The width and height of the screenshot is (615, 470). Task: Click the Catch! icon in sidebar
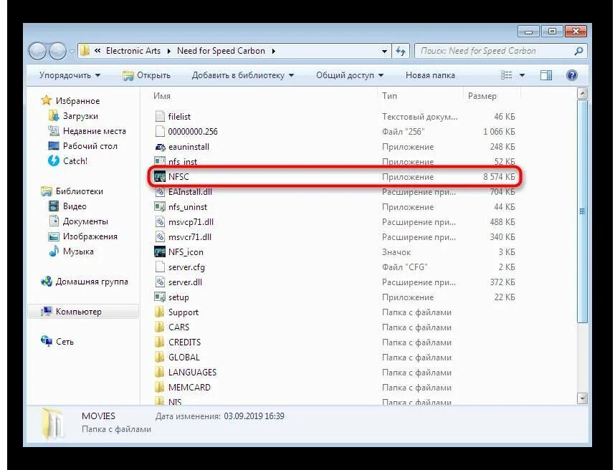pyautogui.click(x=53, y=160)
